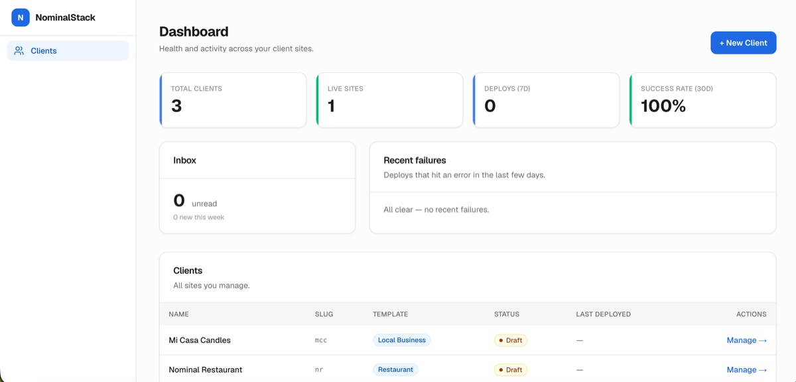Select the Total Clients stat card
This screenshot has height=382, width=796.
(x=233, y=100)
